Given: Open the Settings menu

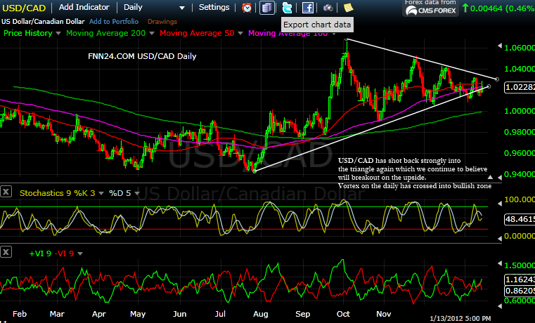Looking at the screenshot, I should [x=214, y=7].
